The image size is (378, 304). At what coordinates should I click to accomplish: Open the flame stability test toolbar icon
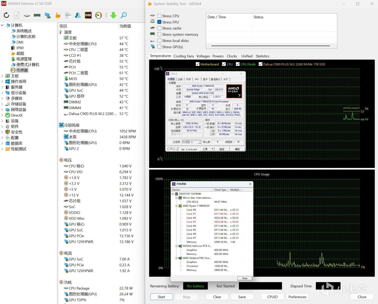[58, 15]
